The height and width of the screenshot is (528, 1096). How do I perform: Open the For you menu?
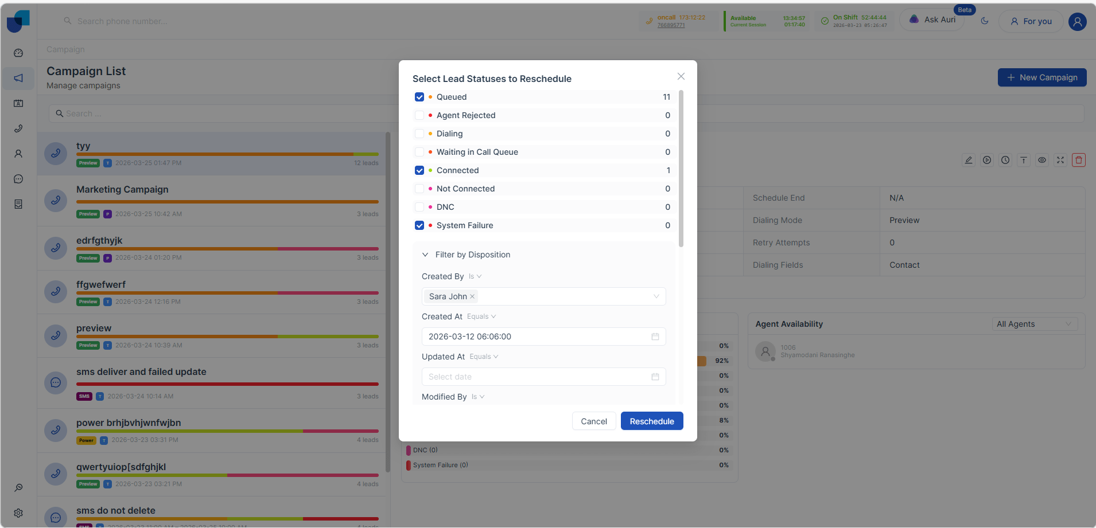click(1031, 21)
